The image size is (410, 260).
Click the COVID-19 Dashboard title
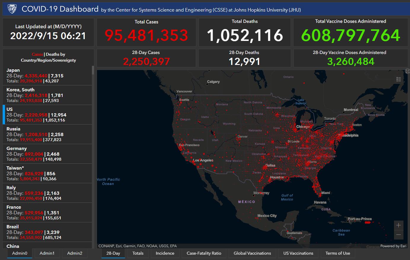[x=60, y=9]
